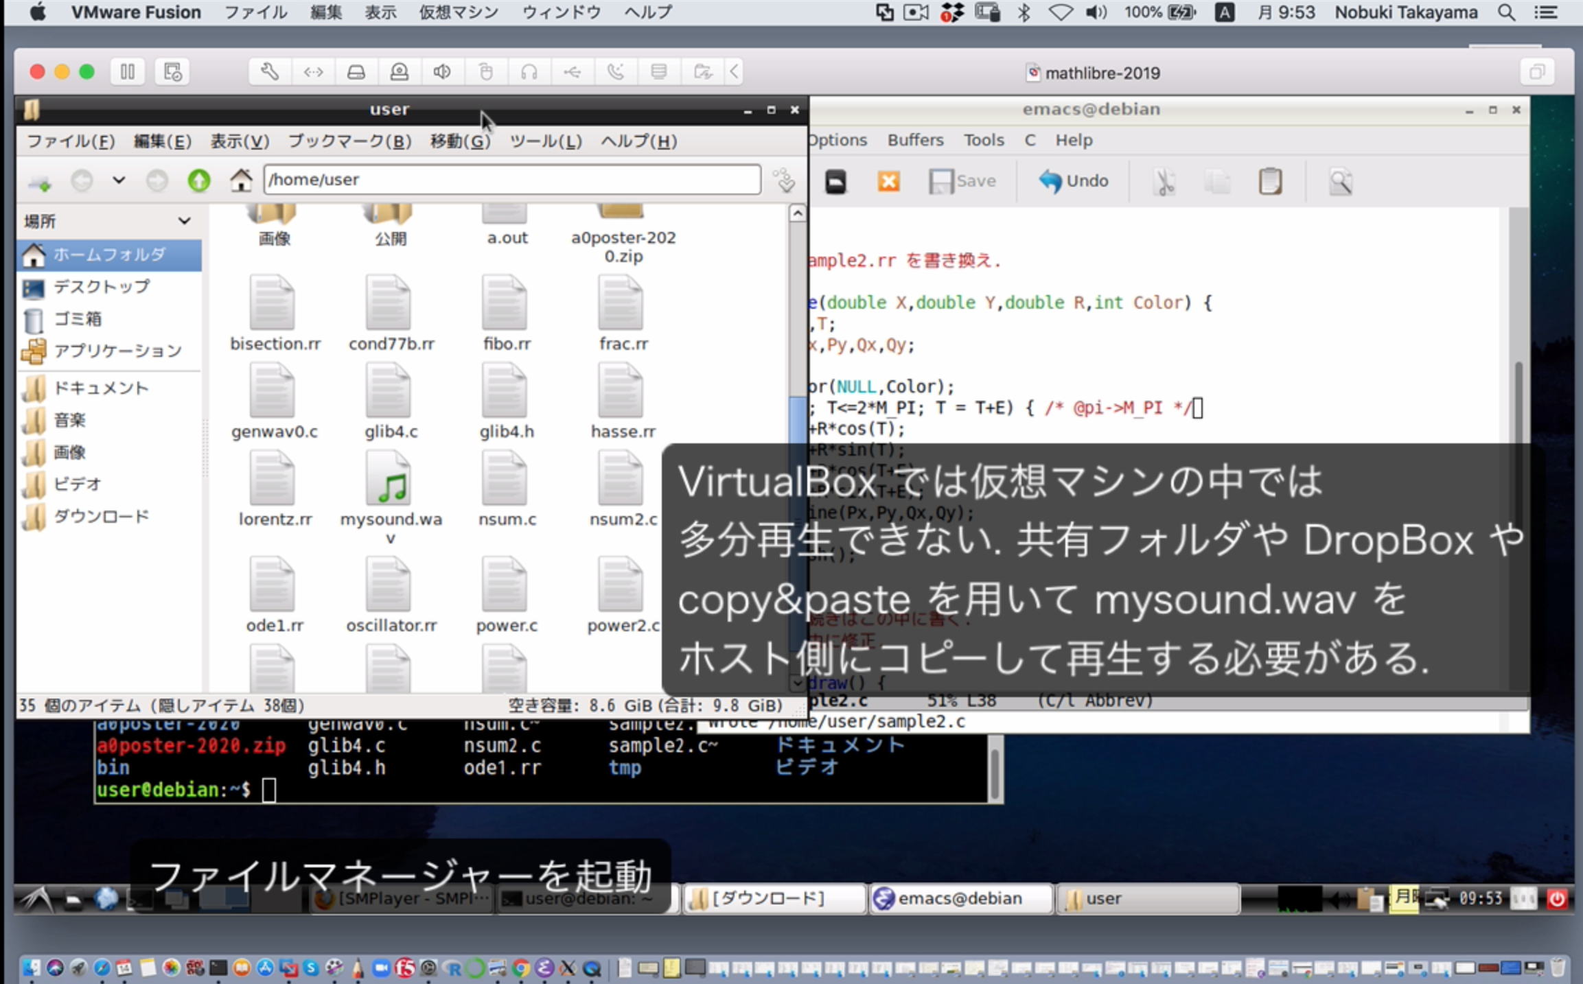Viewport: 1583px width, 984px height.
Task: Click red power icon in guest panel
Action: click(x=1556, y=898)
